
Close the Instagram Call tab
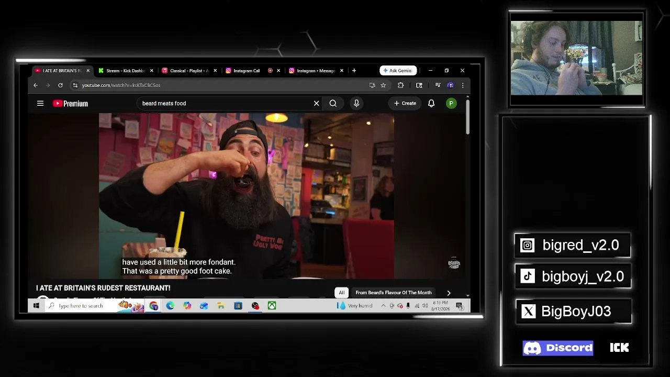point(278,71)
